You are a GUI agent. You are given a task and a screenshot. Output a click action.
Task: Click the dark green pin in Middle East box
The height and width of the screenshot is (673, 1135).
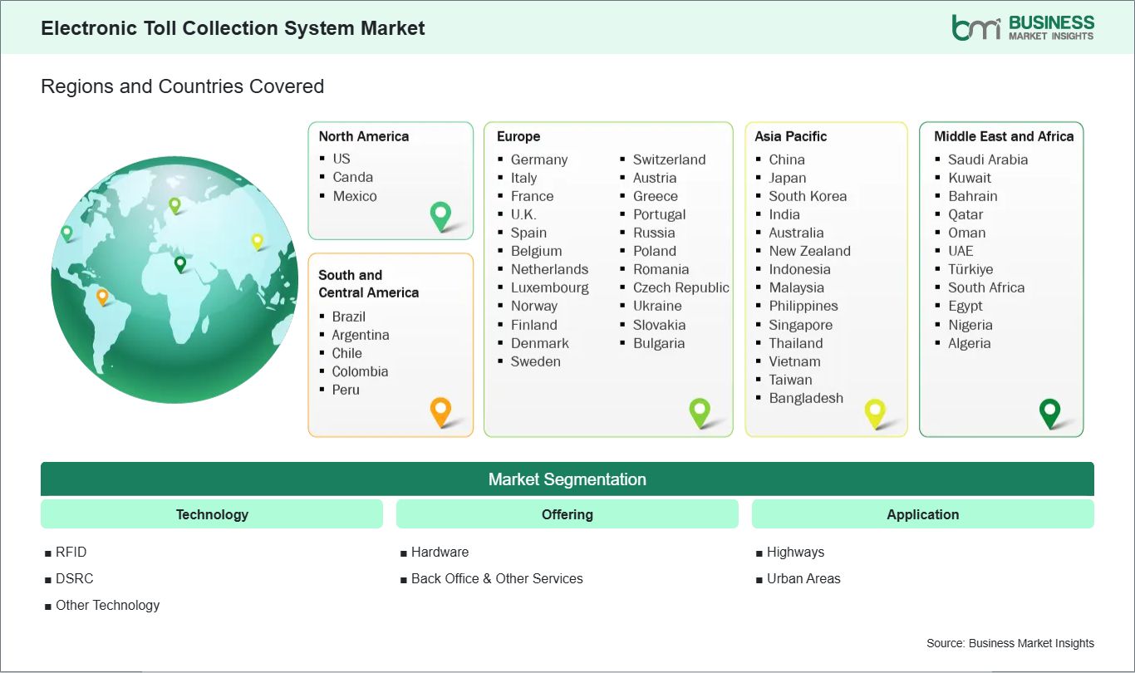pyautogui.click(x=1050, y=411)
